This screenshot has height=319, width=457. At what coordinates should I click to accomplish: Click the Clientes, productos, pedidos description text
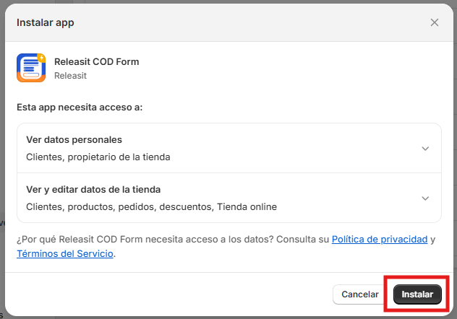151,206
